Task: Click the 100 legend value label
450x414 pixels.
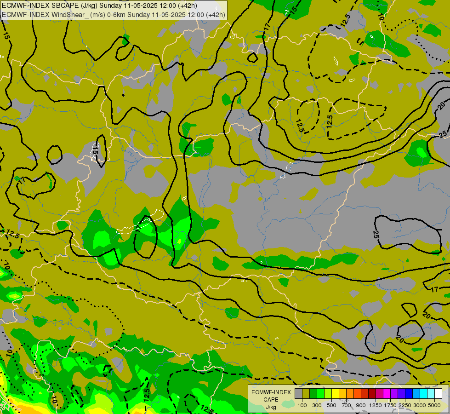Action: 302,405
